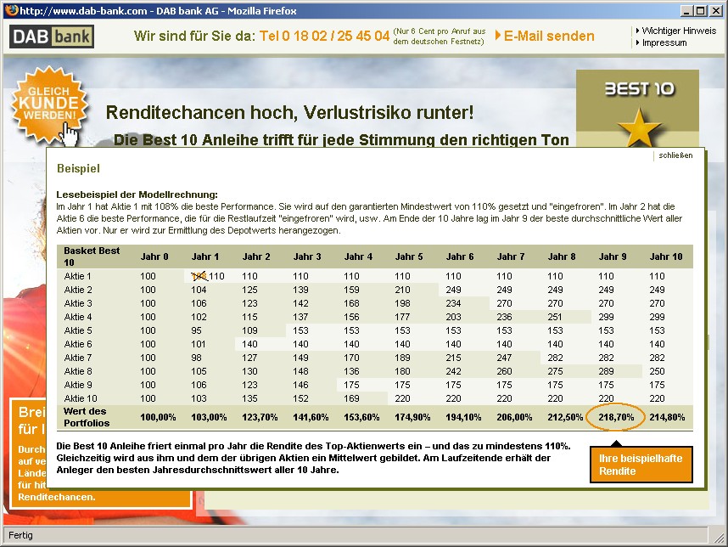The width and height of the screenshot is (728, 547).
Task: Minimize the Firefox window
Action: [687, 10]
